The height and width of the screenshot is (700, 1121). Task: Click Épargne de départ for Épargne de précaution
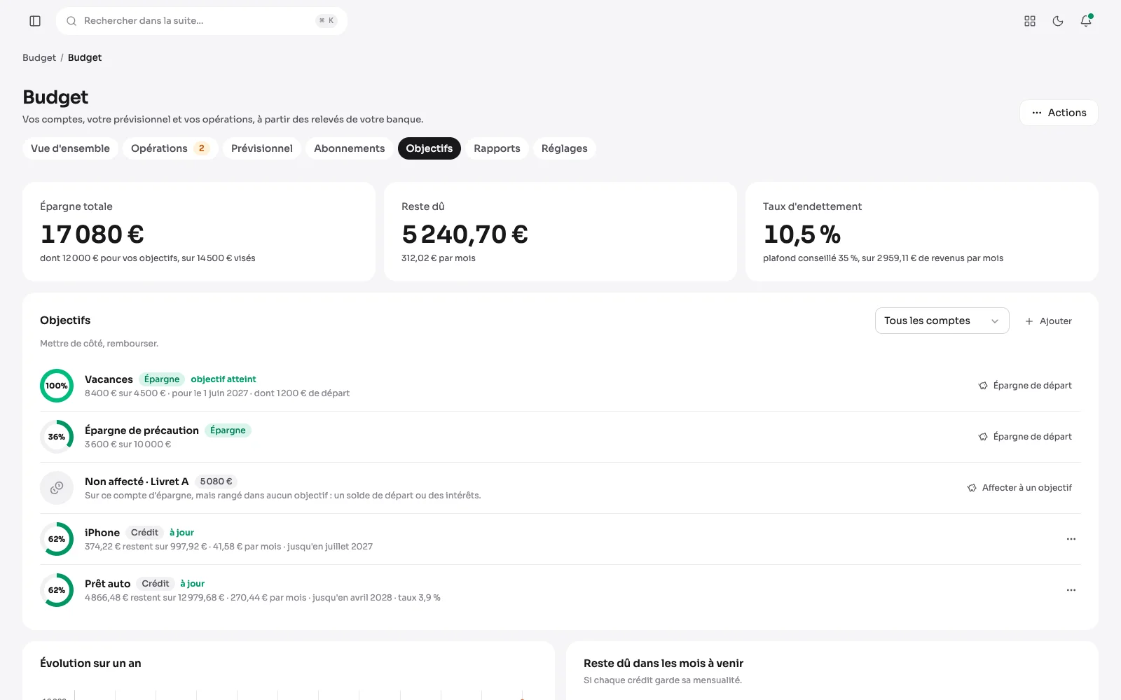tap(1025, 437)
